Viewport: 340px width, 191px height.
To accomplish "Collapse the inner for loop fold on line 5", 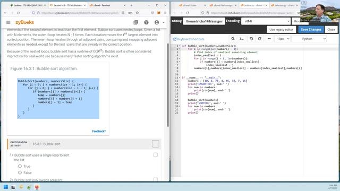I will point(180,58).
